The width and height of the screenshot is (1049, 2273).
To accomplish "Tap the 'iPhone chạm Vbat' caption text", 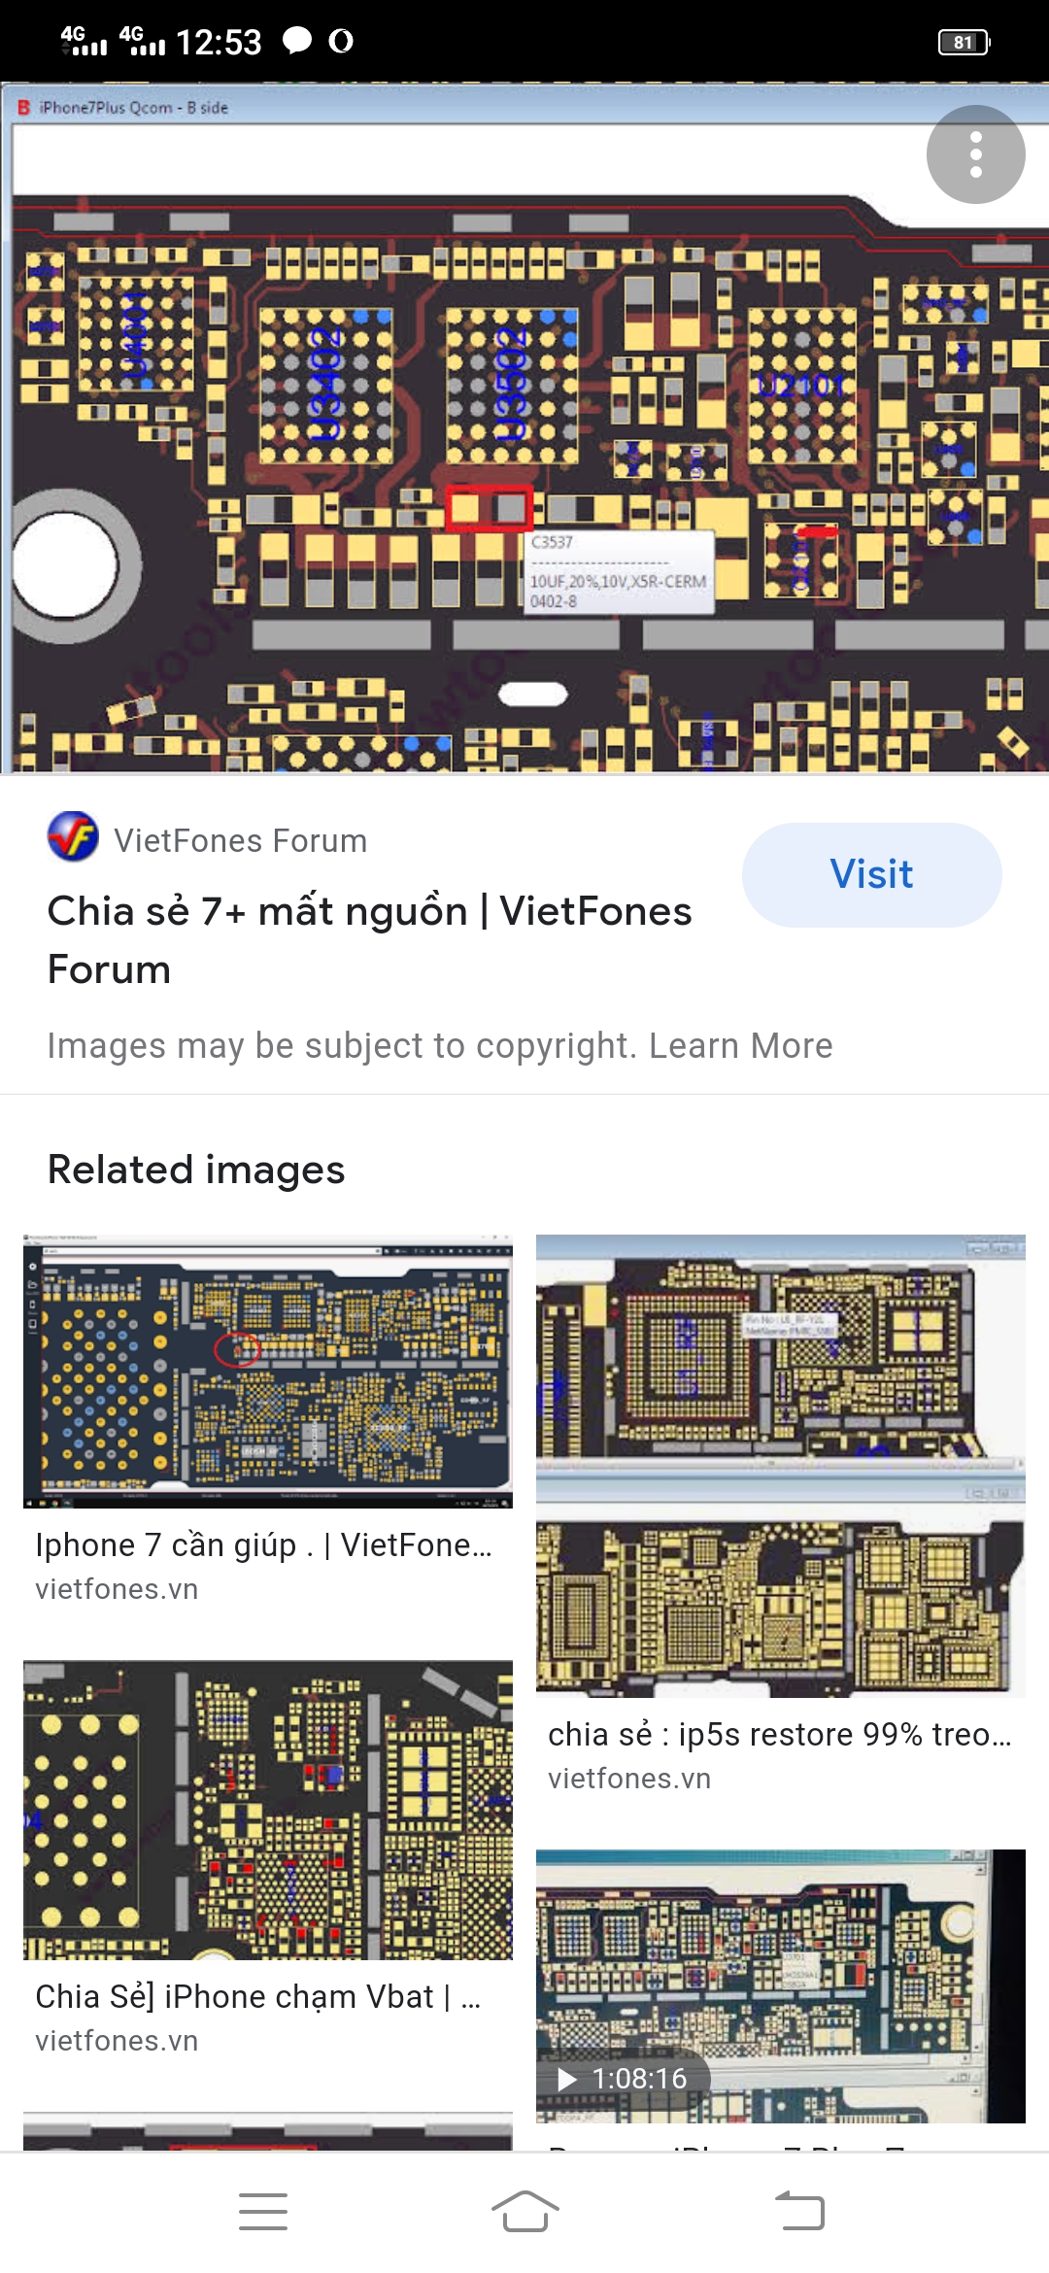I will [258, 1997].
